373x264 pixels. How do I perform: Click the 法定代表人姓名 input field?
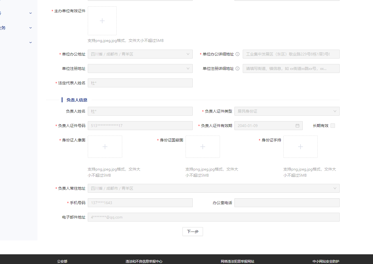tap(140, 83)
